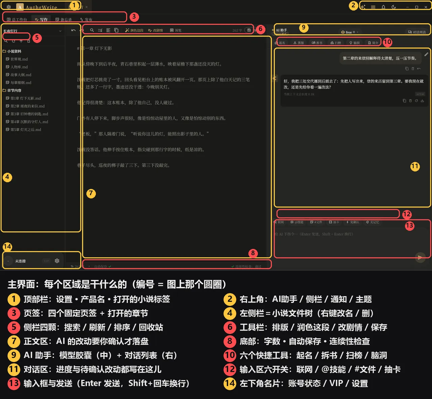Open account settings gear beside VIP badge
The image size is (432, 399).
click(x=57, y=261)
